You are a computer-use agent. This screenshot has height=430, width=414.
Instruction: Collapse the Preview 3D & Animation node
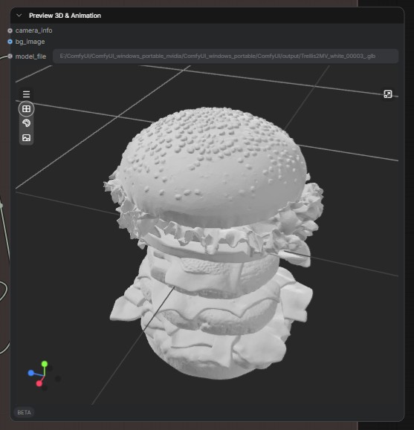19,16
